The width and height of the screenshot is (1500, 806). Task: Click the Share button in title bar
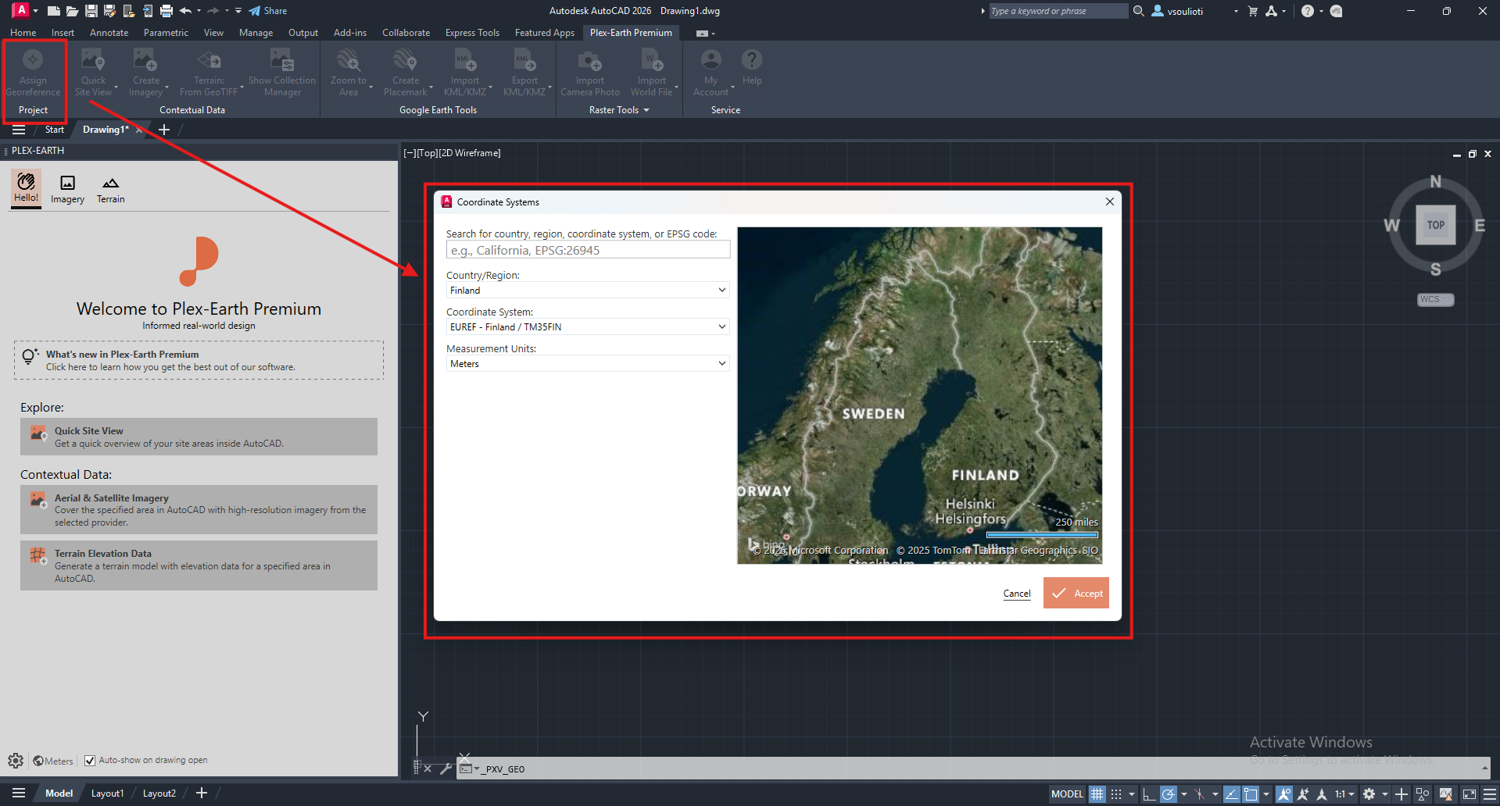point(268,11)
